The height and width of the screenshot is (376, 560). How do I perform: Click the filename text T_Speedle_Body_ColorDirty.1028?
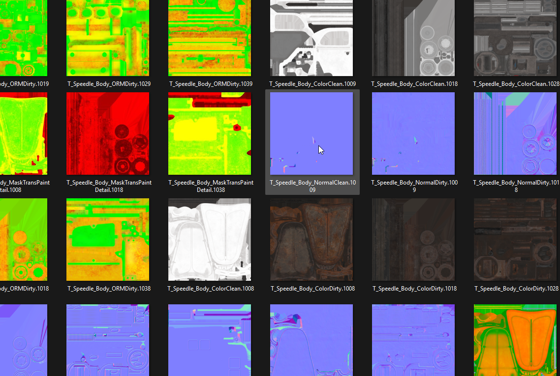516,288
